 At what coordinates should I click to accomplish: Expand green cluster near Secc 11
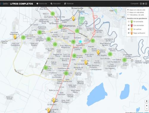click(53, 14)
